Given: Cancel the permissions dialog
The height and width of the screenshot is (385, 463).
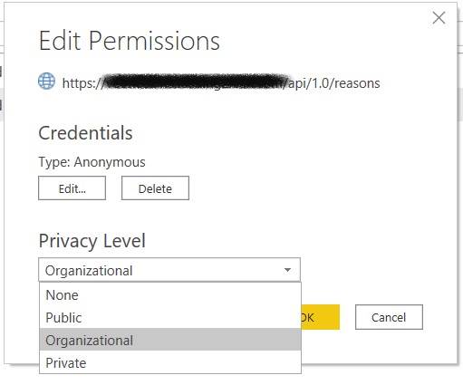Looking at the screenshot, I should coord(389,317).
